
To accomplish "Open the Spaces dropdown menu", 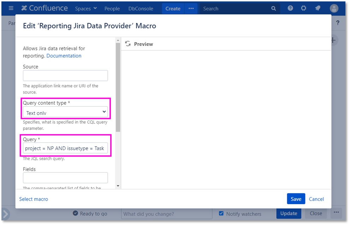I will 86,8.
